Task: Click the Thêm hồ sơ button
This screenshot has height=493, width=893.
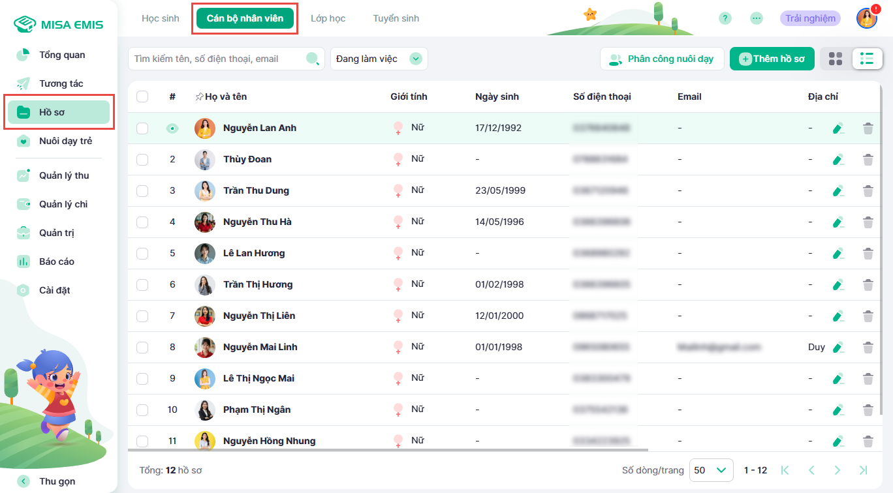Action: [772, 59]
